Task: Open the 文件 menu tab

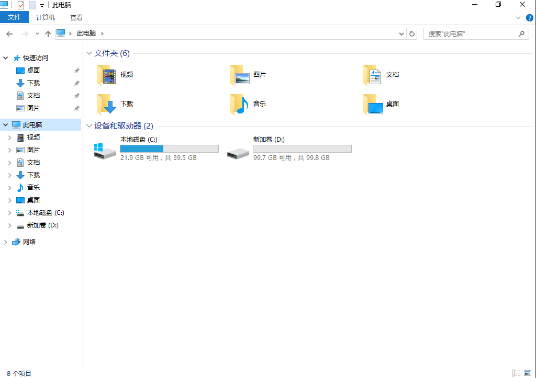Action: [x=14, y=17]
